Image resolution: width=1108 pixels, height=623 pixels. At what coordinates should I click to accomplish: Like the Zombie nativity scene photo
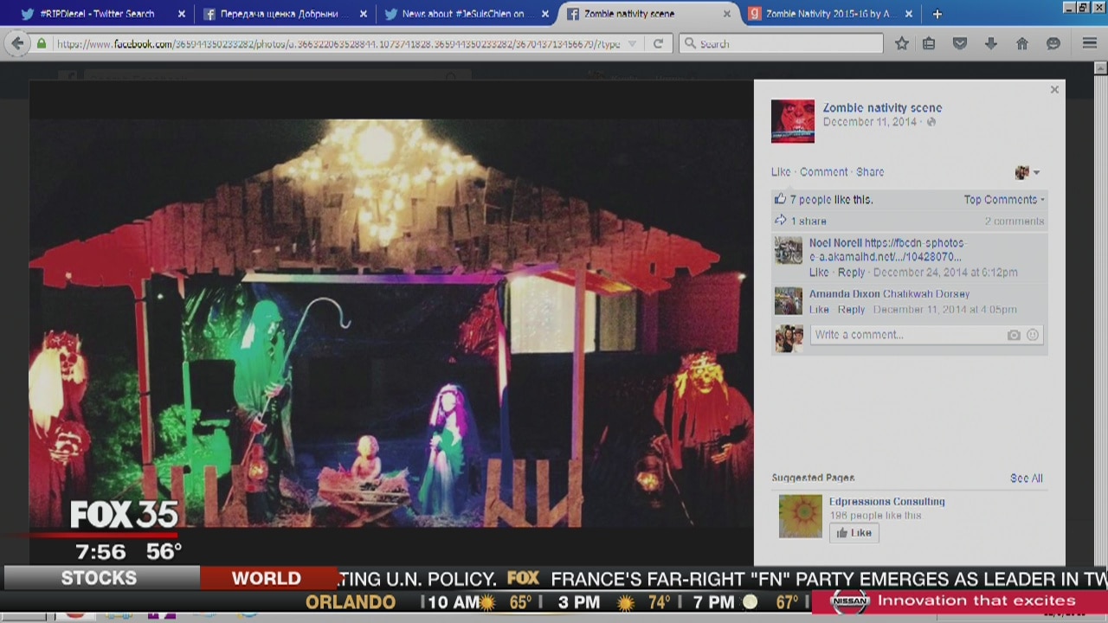click(x=780, y=172)
